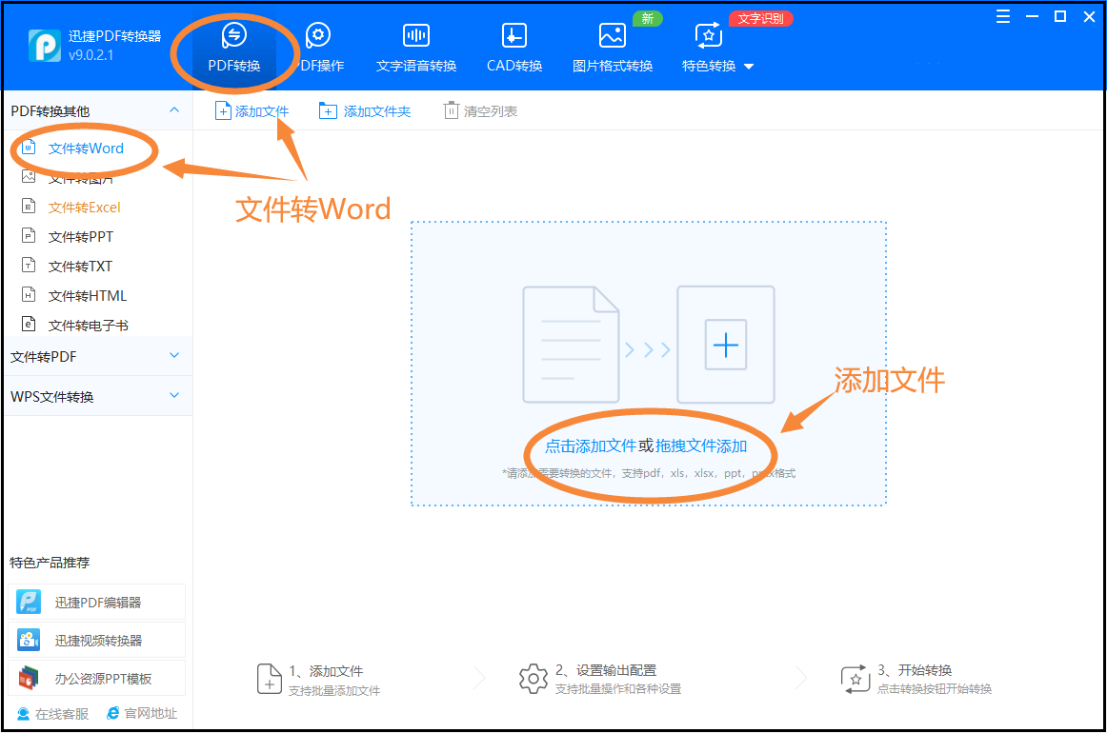Click step 3 开始转换 icon
Screen dimensions: 1107x733
pyautogui.click(x=855, y=680)
